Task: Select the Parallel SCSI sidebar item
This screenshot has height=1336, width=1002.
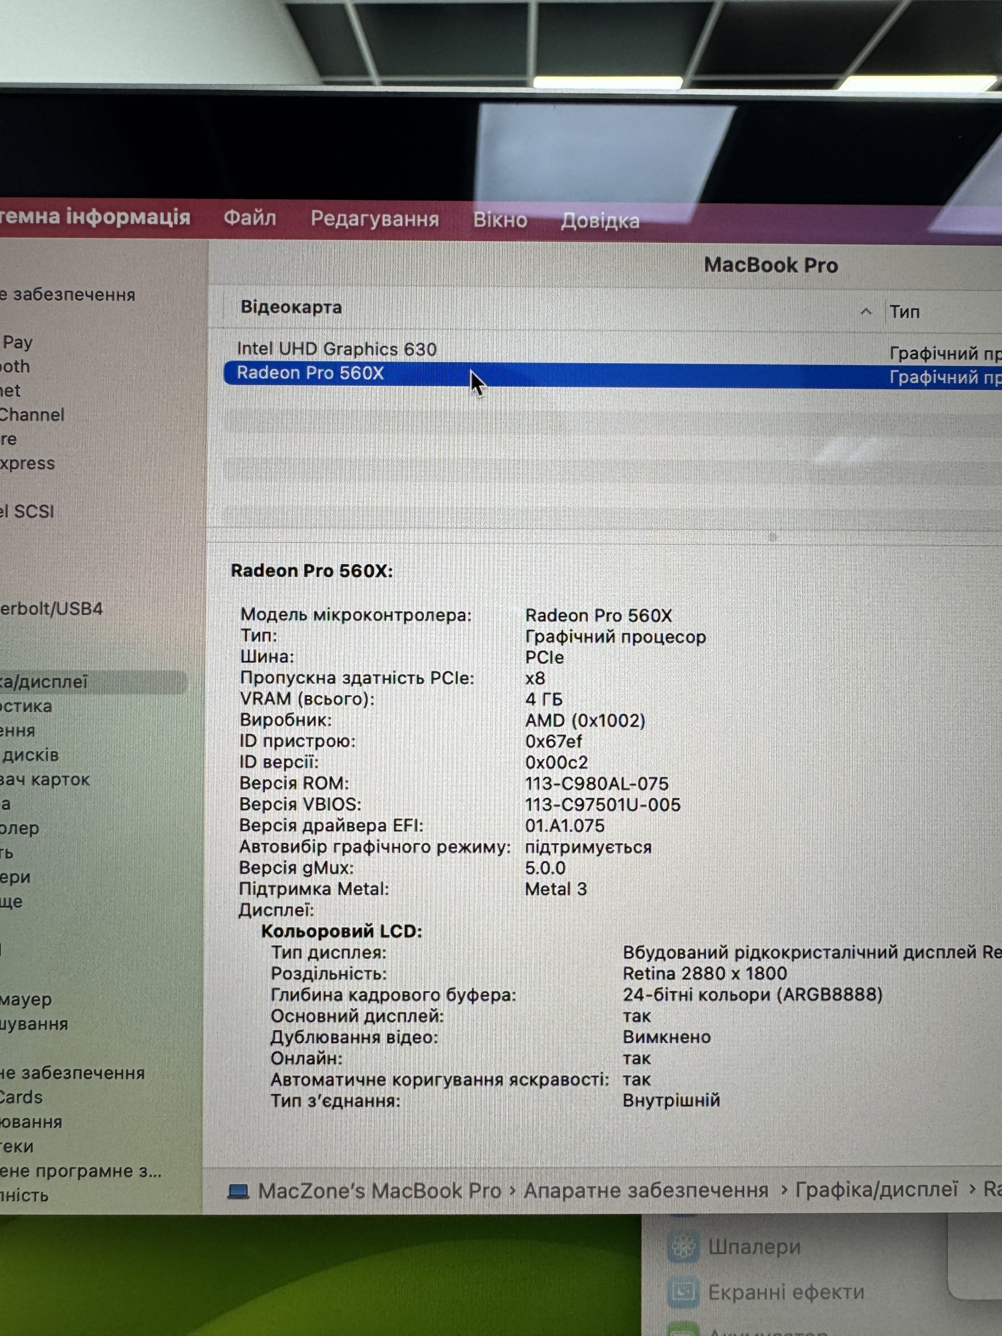Action: (27, 511)
